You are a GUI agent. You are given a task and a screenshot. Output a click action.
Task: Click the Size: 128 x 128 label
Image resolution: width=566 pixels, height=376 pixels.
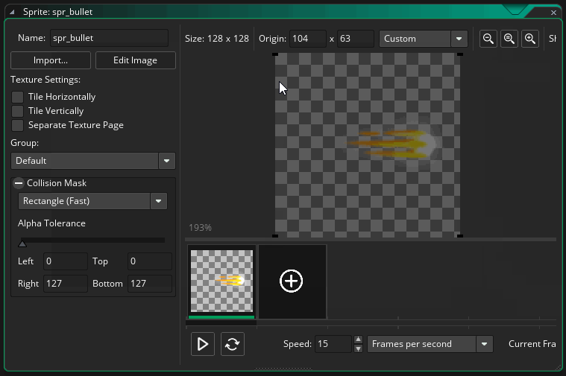pyautogui.click(x=217, y=39)
